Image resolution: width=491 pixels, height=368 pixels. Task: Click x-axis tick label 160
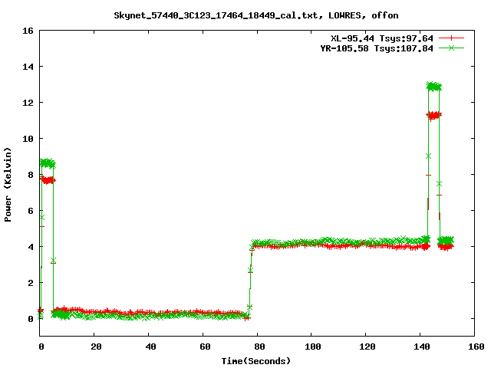476,347
